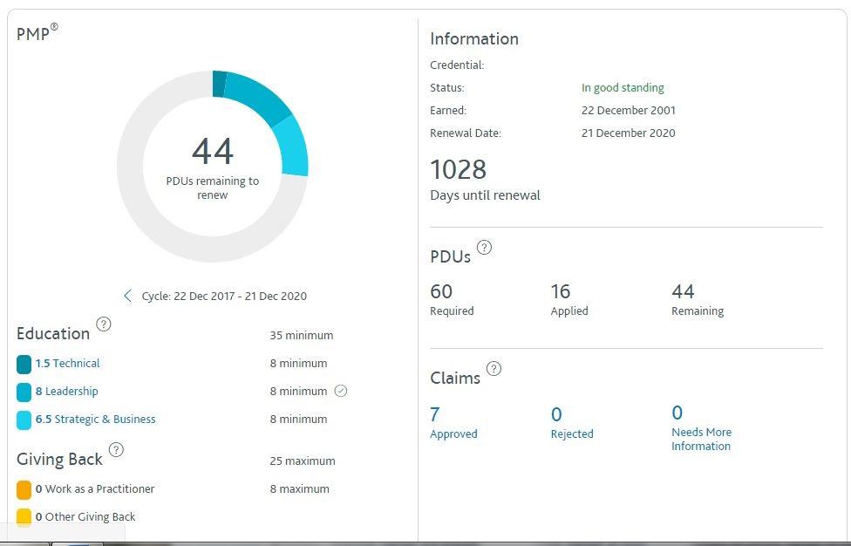Viewport: 851px width, 546px height.
Task: Open the Claims help question-mark icon
Action: tap(494, 369)
